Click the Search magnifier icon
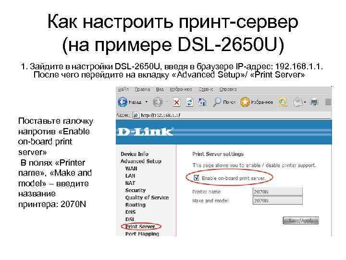 click(217, 102)
